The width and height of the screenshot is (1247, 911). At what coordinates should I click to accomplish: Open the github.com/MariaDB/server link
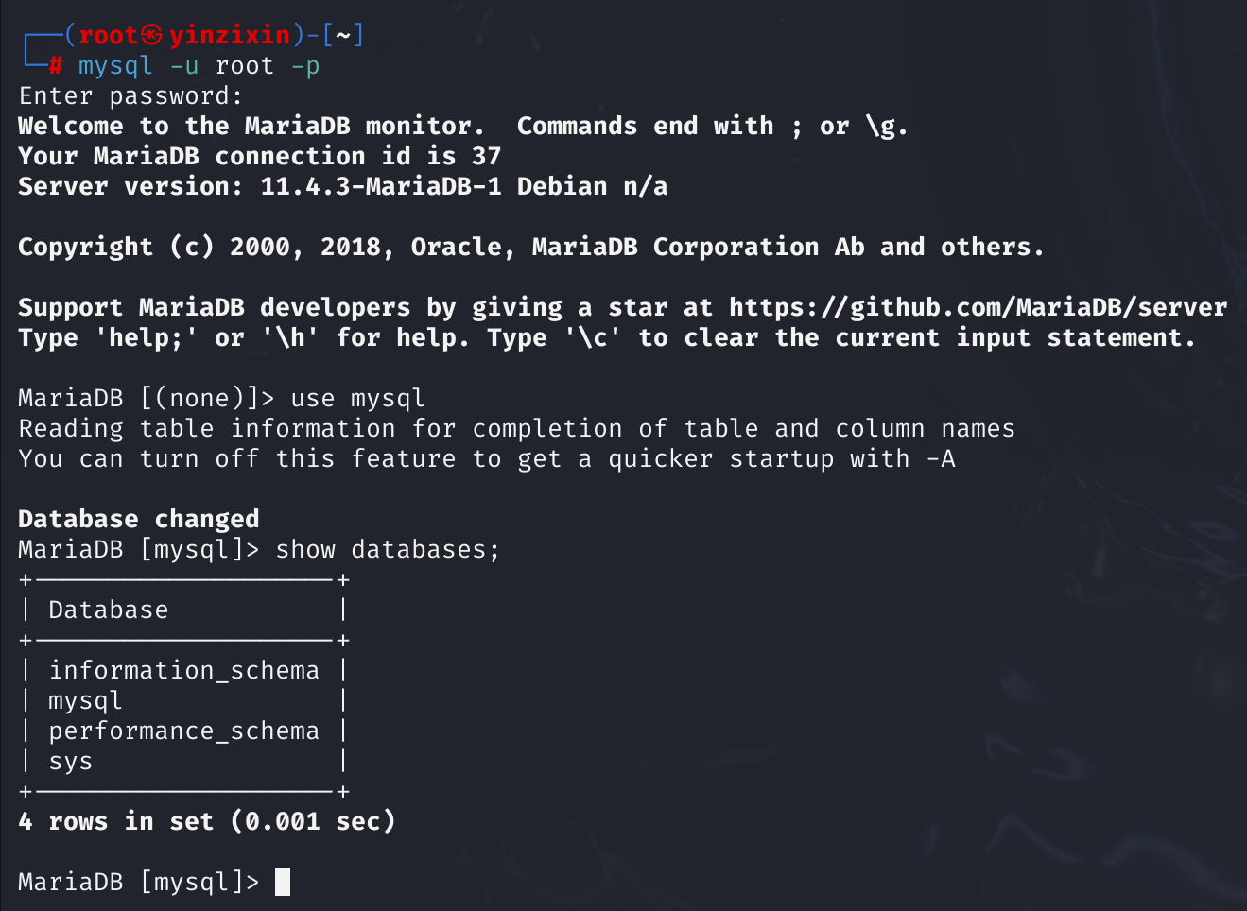point(978,307)
